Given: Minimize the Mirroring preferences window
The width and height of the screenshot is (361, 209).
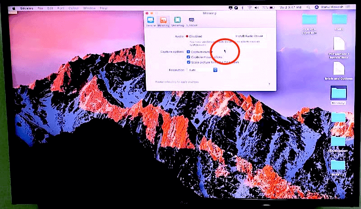Looking at the screenshot, I should coord(152,13).
